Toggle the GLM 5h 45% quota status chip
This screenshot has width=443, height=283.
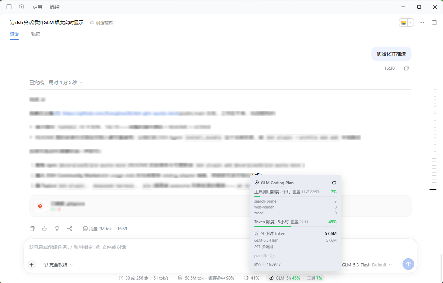(295, 278)
